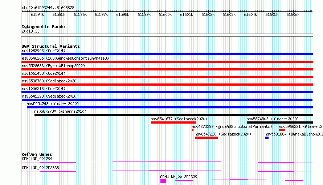
Task: Click the 61604k ruler position
Action: click(x=250, y=14)
